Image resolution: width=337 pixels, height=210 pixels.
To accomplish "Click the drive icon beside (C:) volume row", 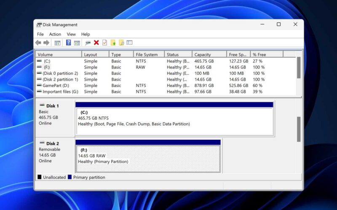I will click(x=39, y=61).
